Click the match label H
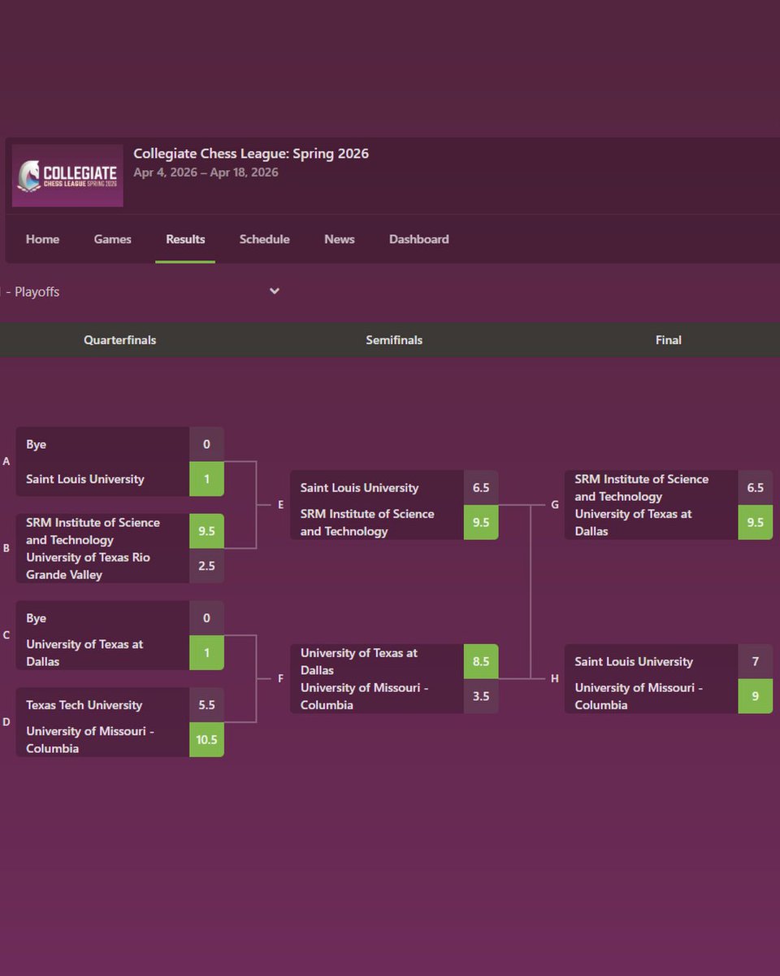Image resolution: width=780 pixels, height=976 pixels. (555, 678)
